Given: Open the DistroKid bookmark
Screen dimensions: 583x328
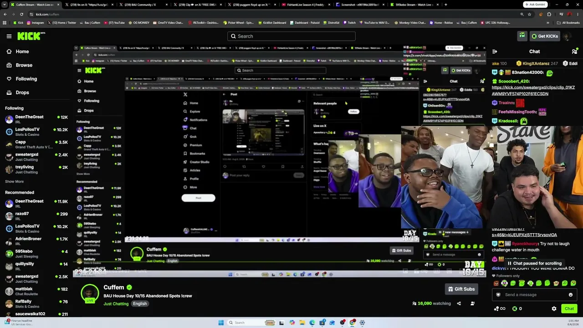Looking at the screenshot, I should tap(331, 23).
